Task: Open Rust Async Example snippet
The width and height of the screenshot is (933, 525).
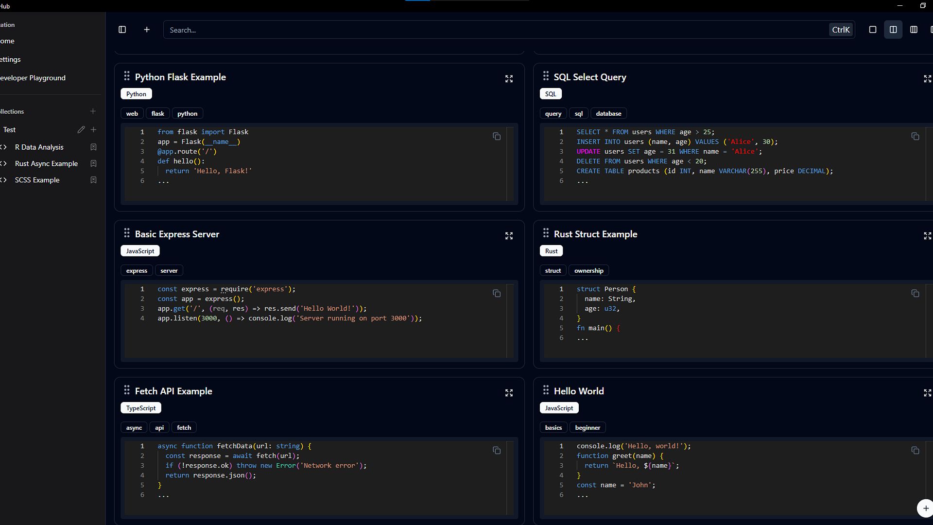Action: 47,164
